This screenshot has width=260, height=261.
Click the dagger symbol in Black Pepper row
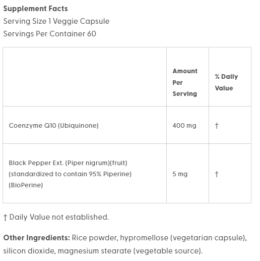pos(217,174)
